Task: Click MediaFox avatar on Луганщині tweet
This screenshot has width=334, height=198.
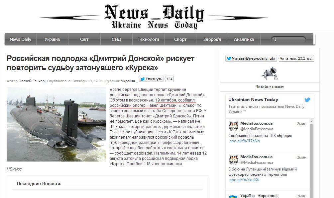Action: coord(233,160)
